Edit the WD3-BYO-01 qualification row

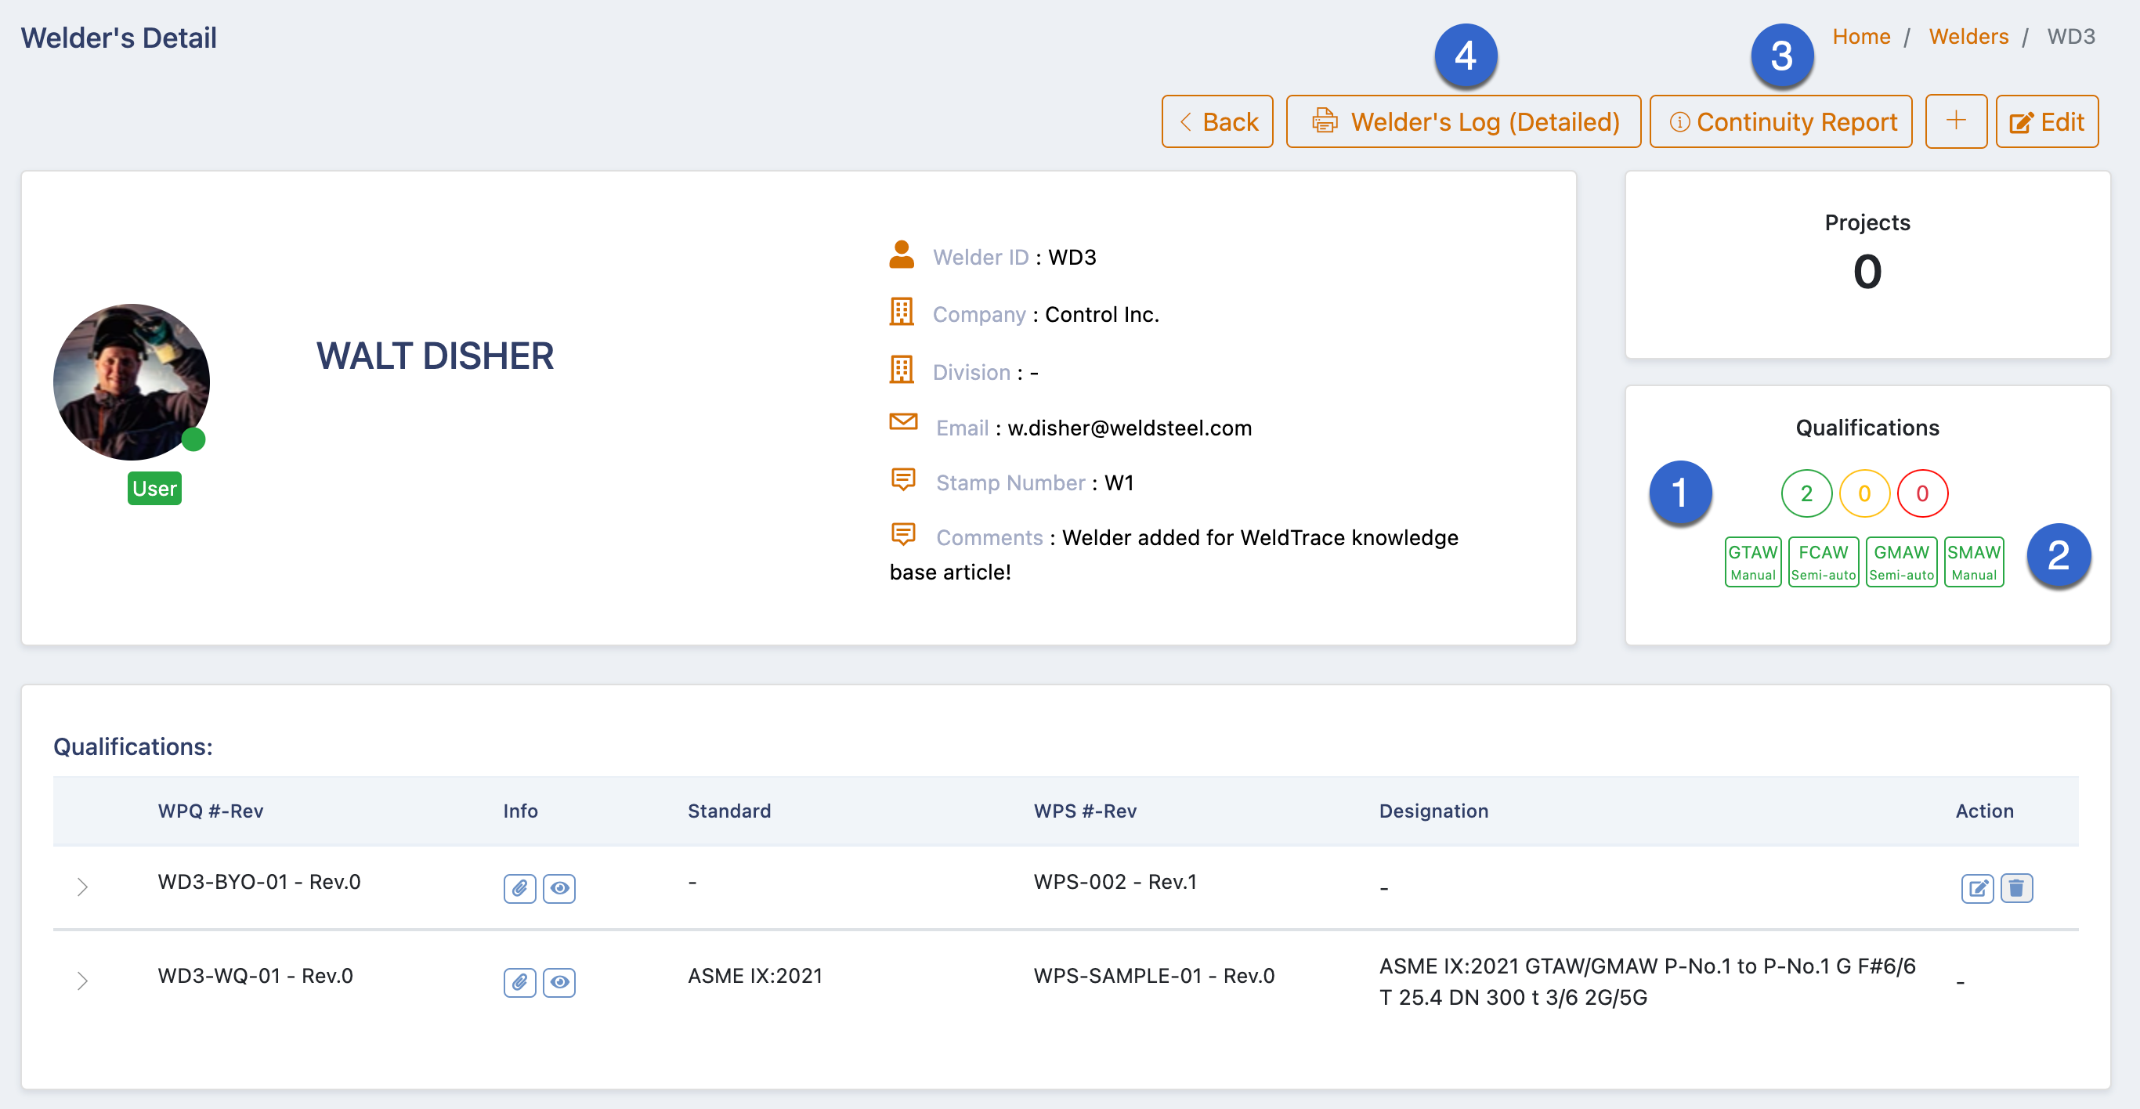1977,888
